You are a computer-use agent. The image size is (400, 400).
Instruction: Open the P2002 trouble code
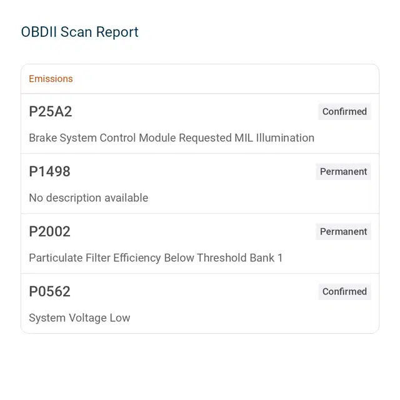click(49, 231)
